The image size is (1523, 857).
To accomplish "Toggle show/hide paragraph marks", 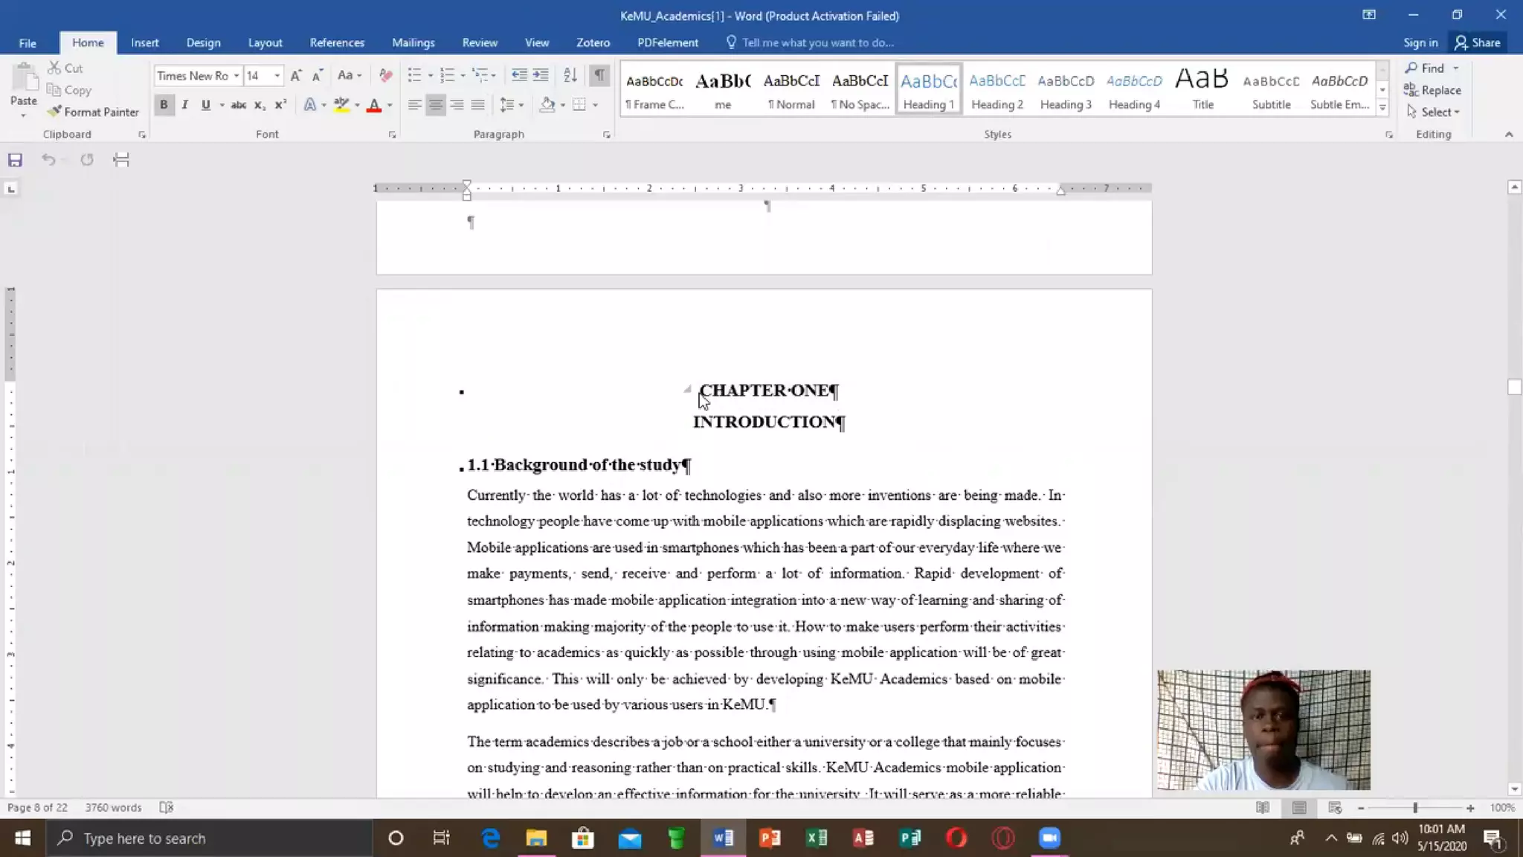I will pyautogui.click(x=599, y=75).
